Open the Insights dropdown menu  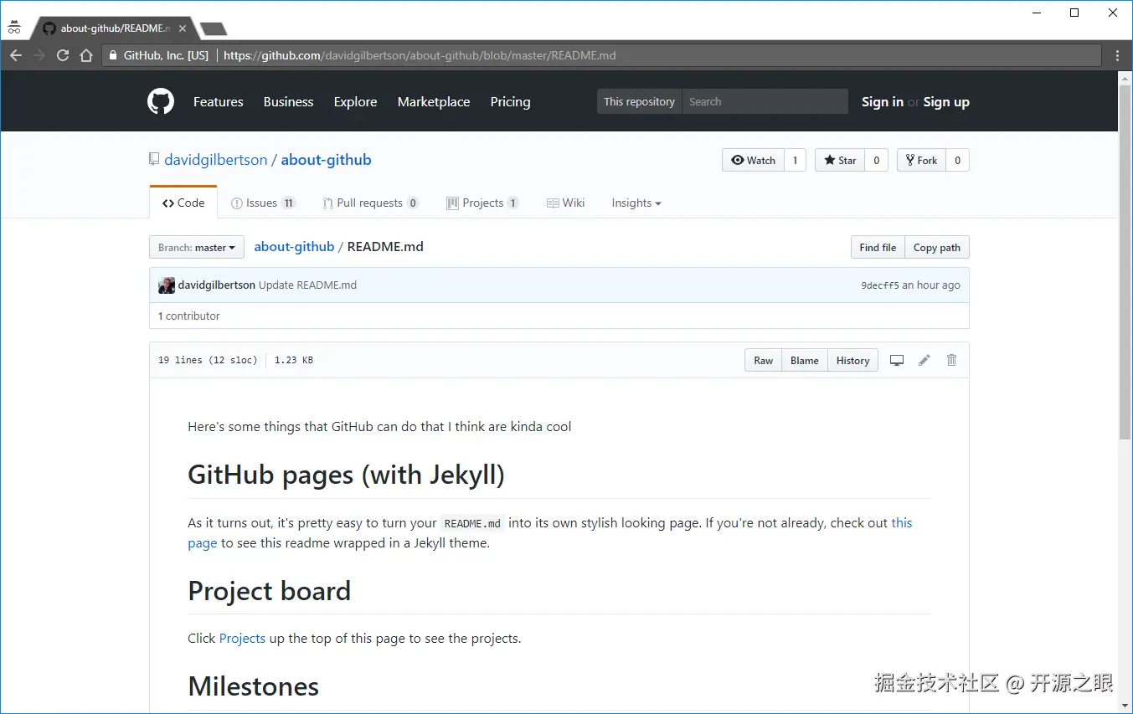coord(636,203)
